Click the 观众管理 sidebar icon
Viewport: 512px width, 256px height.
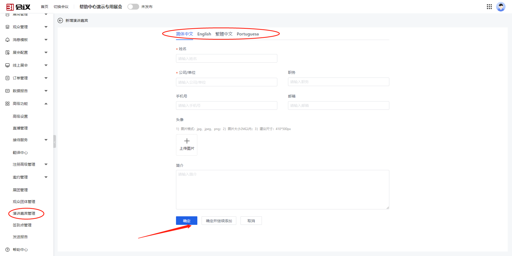point(7,27)
